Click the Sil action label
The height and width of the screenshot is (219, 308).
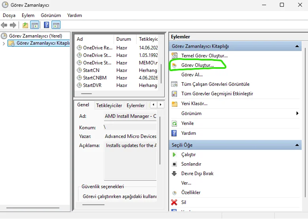[x=183, y=202]
